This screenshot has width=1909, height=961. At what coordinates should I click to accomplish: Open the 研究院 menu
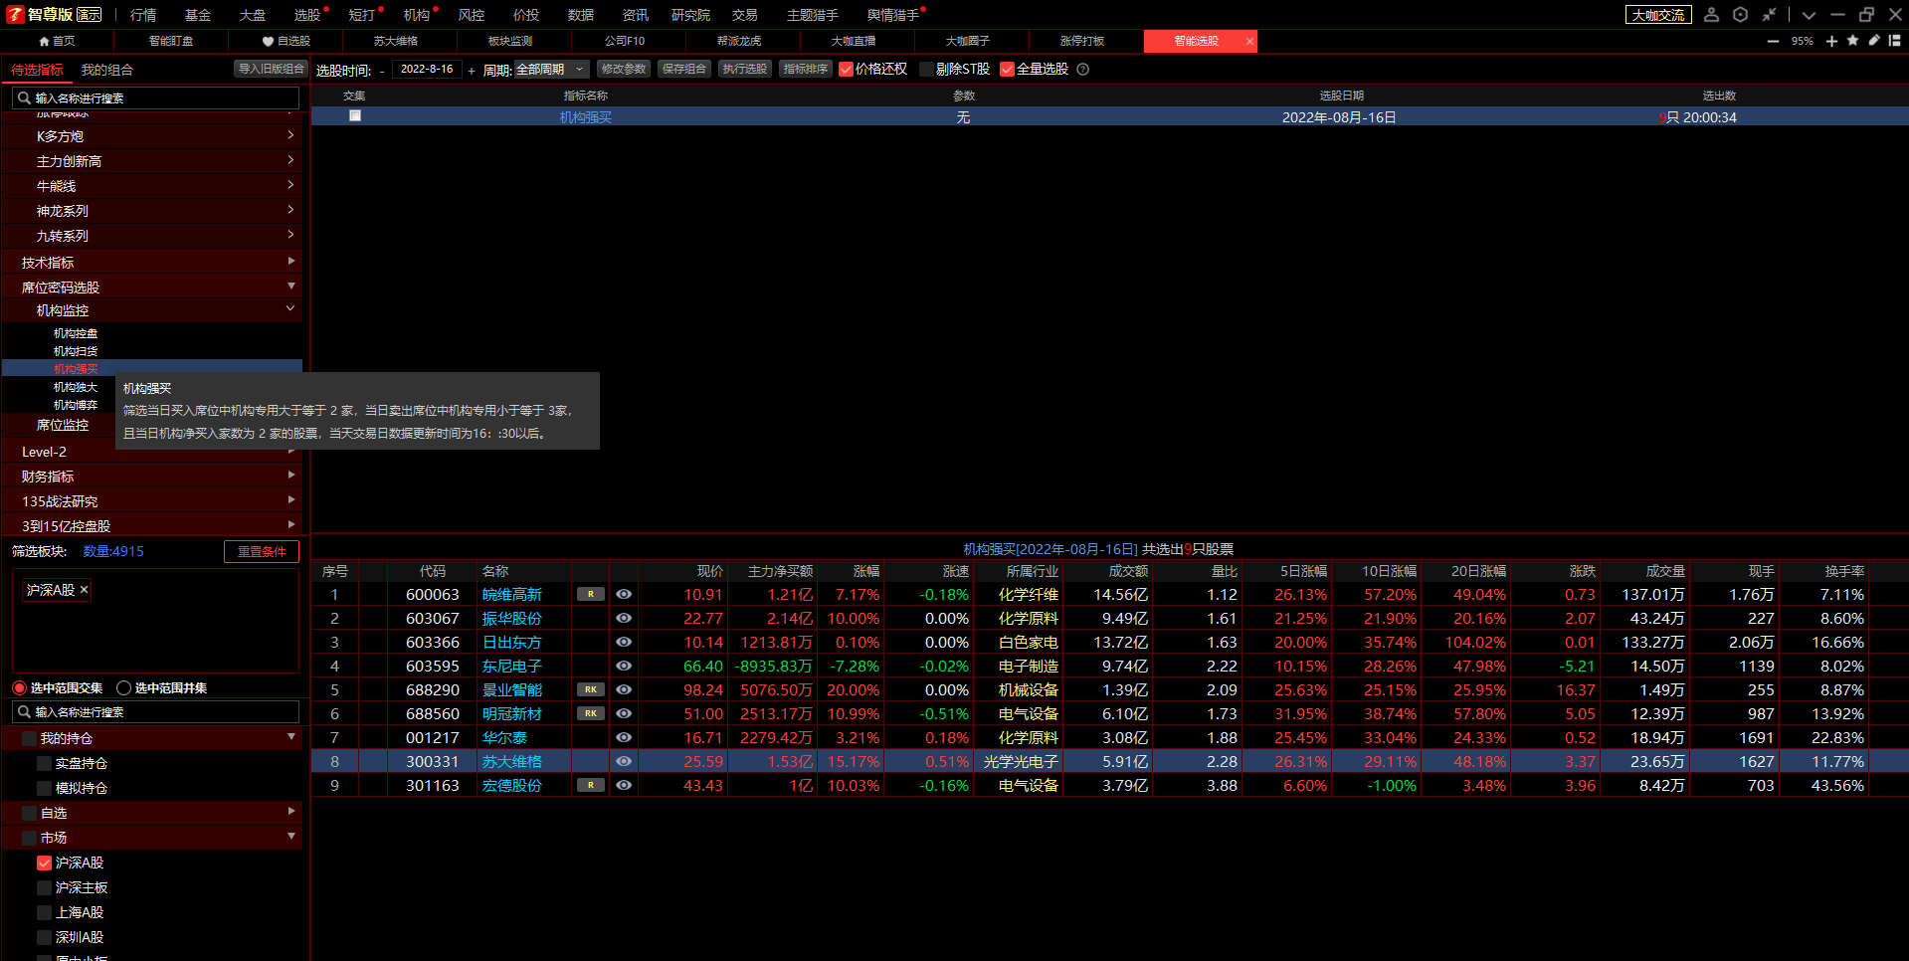click(690, 15)
